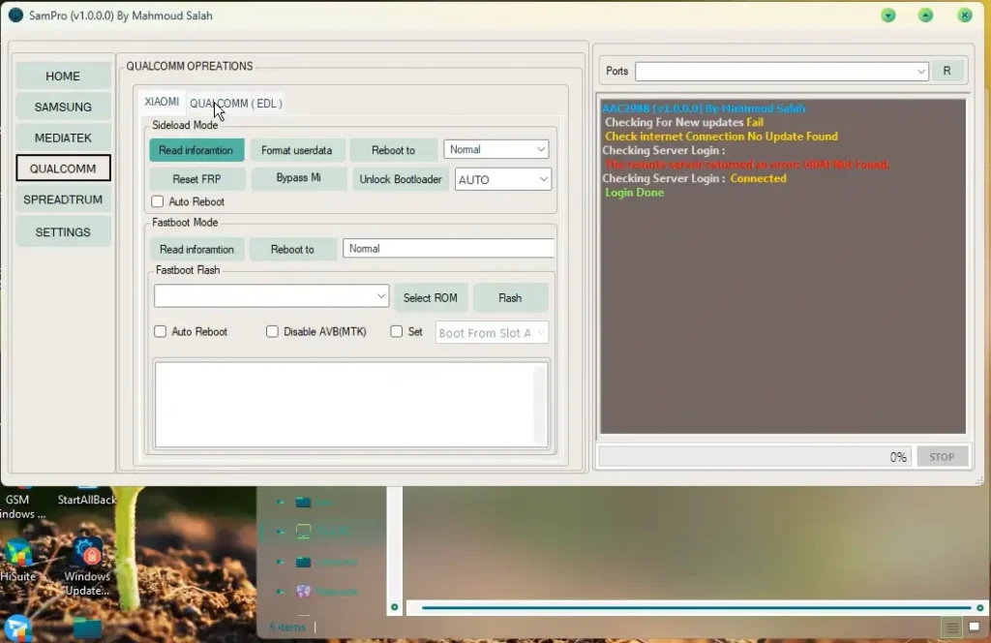Image resolution: width=991 pixels, height=643 pixels.
Task: Enable Auto Reboot under Sideload Mode
Action: pos(159,201)
